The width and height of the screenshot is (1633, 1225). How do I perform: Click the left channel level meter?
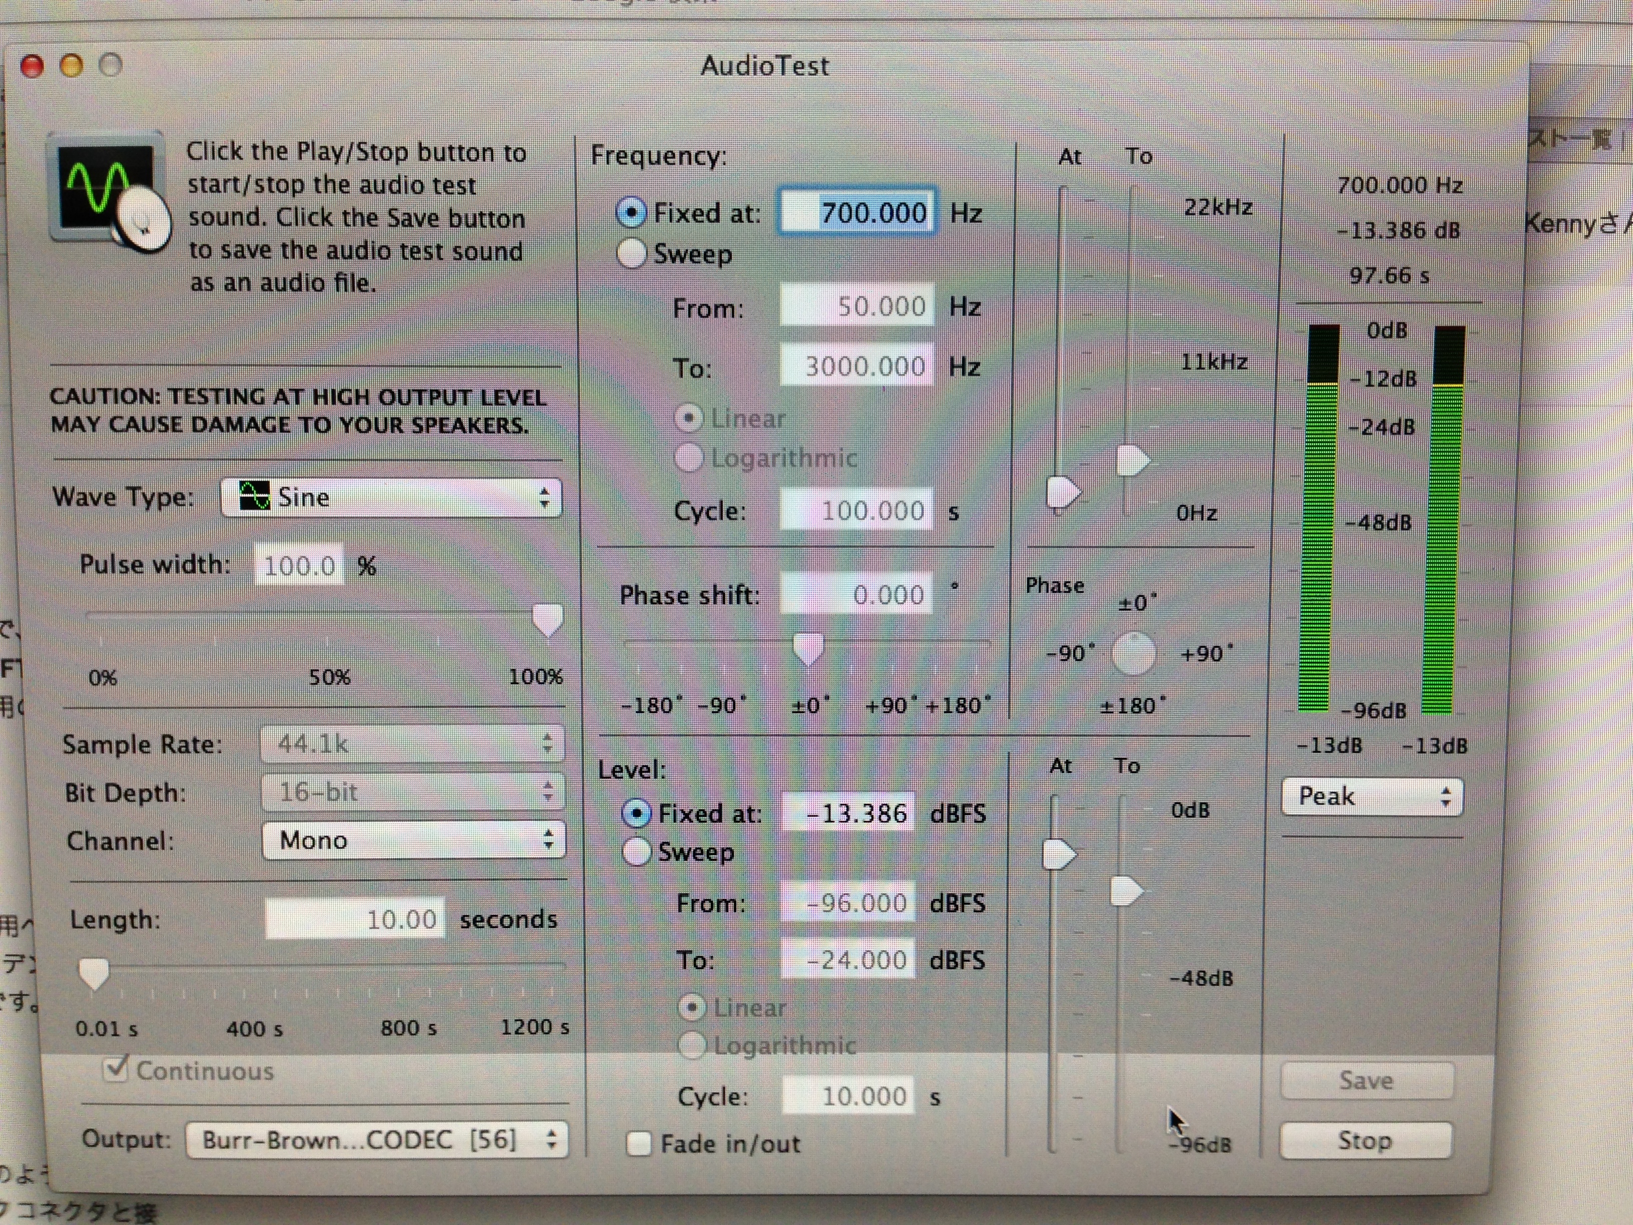click(1319, 517)
